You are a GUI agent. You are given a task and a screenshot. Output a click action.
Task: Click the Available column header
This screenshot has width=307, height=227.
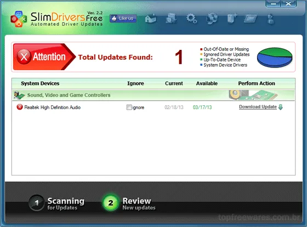coord(207,83)
